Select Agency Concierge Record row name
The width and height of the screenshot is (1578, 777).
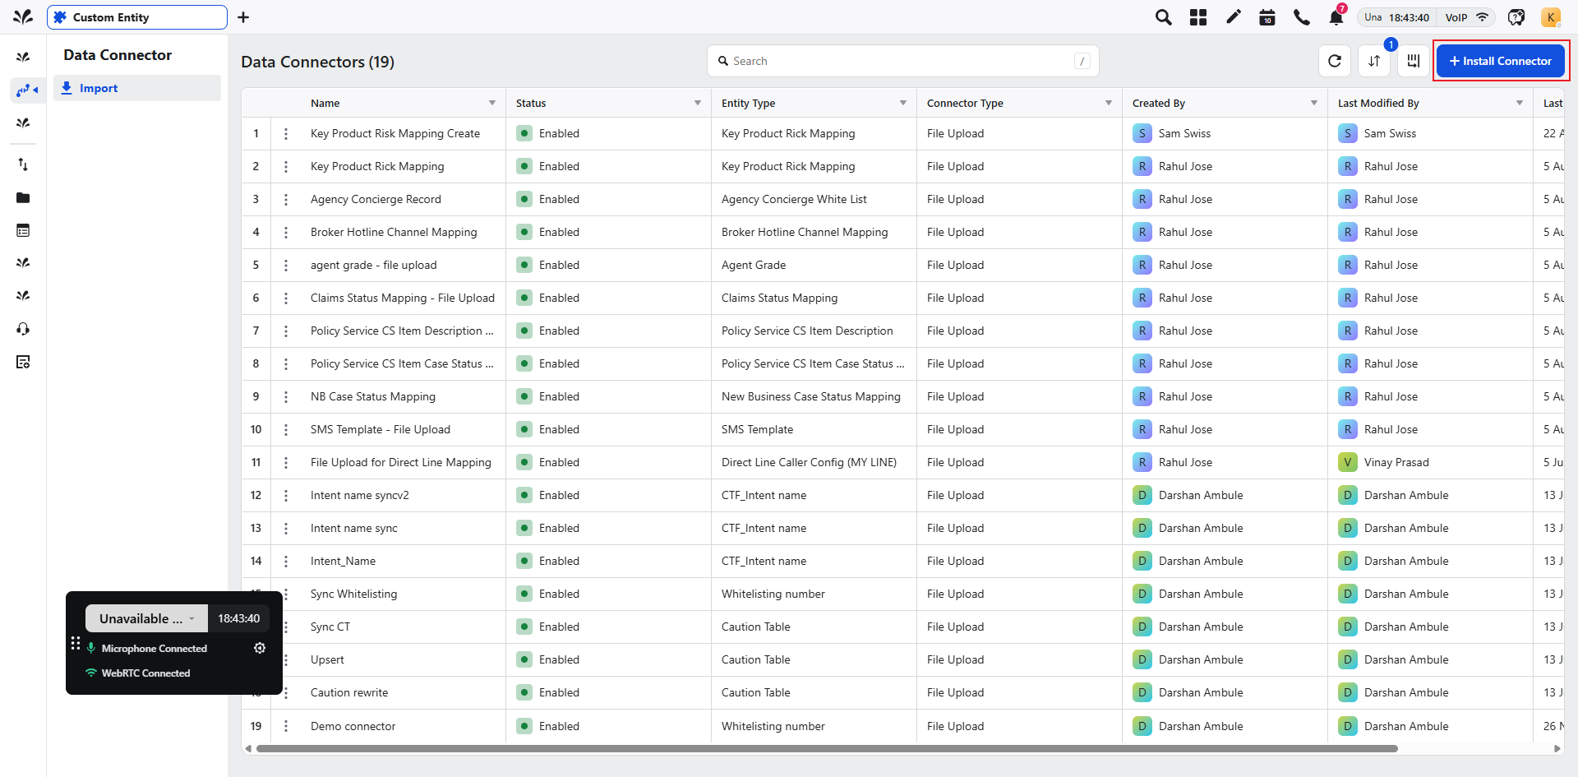pos(376,199)
